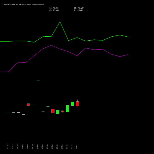Select the flat dash candle for 01 Dec
Image resolution: width=154 pixels, height=154 pixels.
(23, 114)
